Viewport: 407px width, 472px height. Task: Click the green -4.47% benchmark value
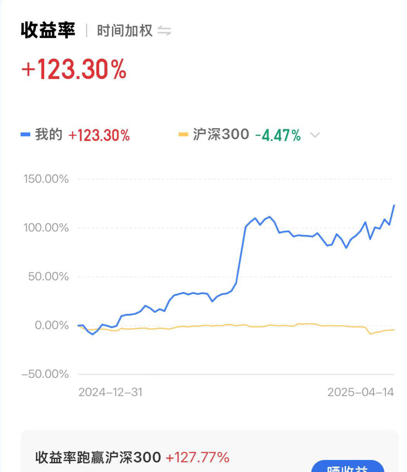tap(278, 136)
